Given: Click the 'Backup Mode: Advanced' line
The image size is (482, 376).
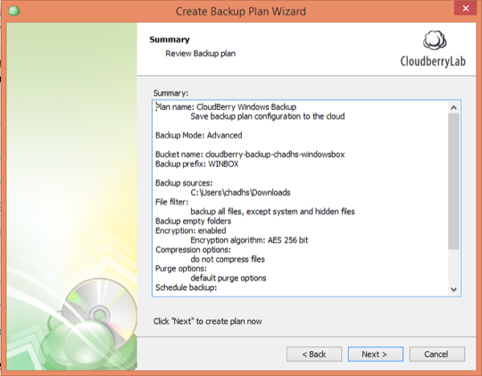Looking at the screenshot, I should point(198,135).
